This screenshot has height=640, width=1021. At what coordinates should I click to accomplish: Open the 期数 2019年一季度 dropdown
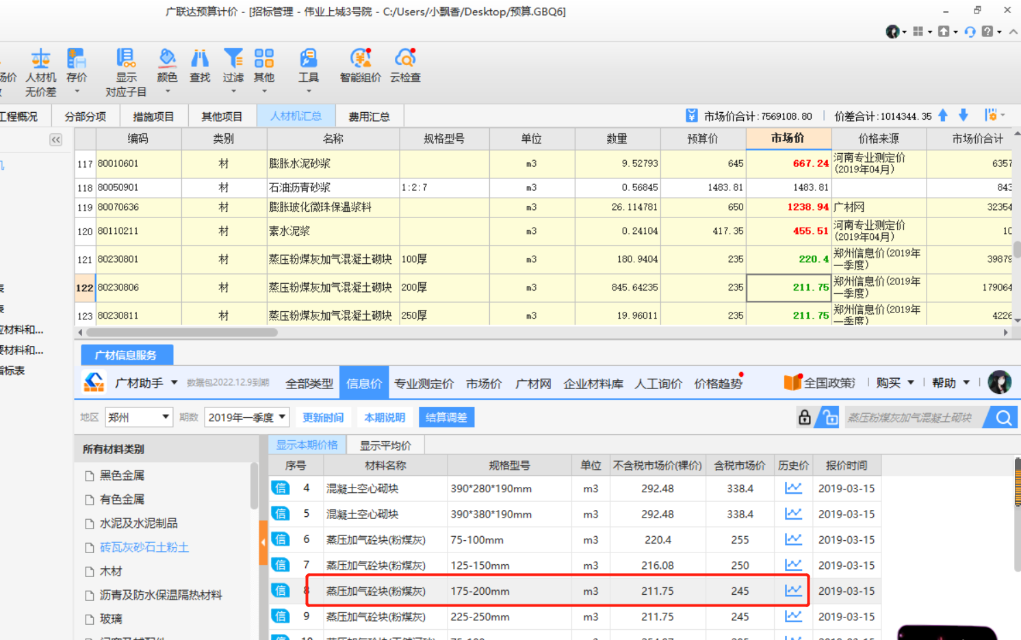(x=246, y=417)
